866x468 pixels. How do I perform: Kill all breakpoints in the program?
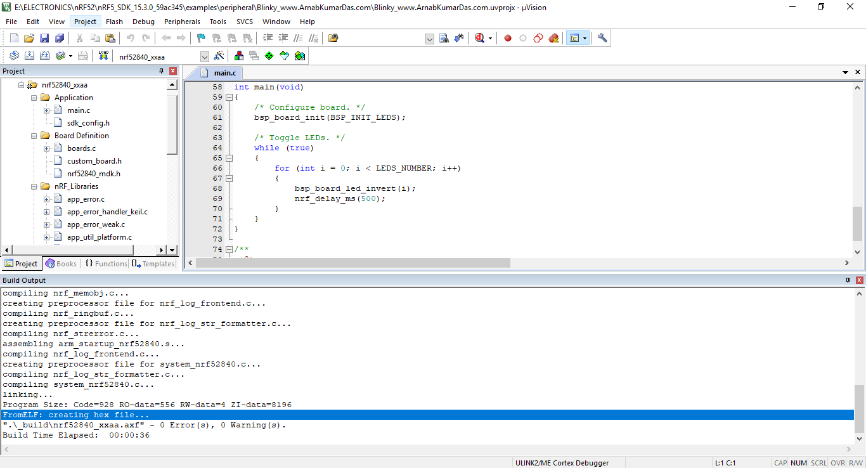pos(553,37)
